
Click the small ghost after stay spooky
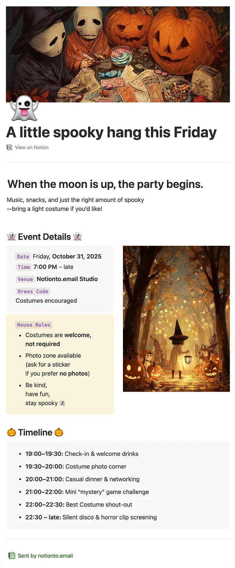[62, 403]
